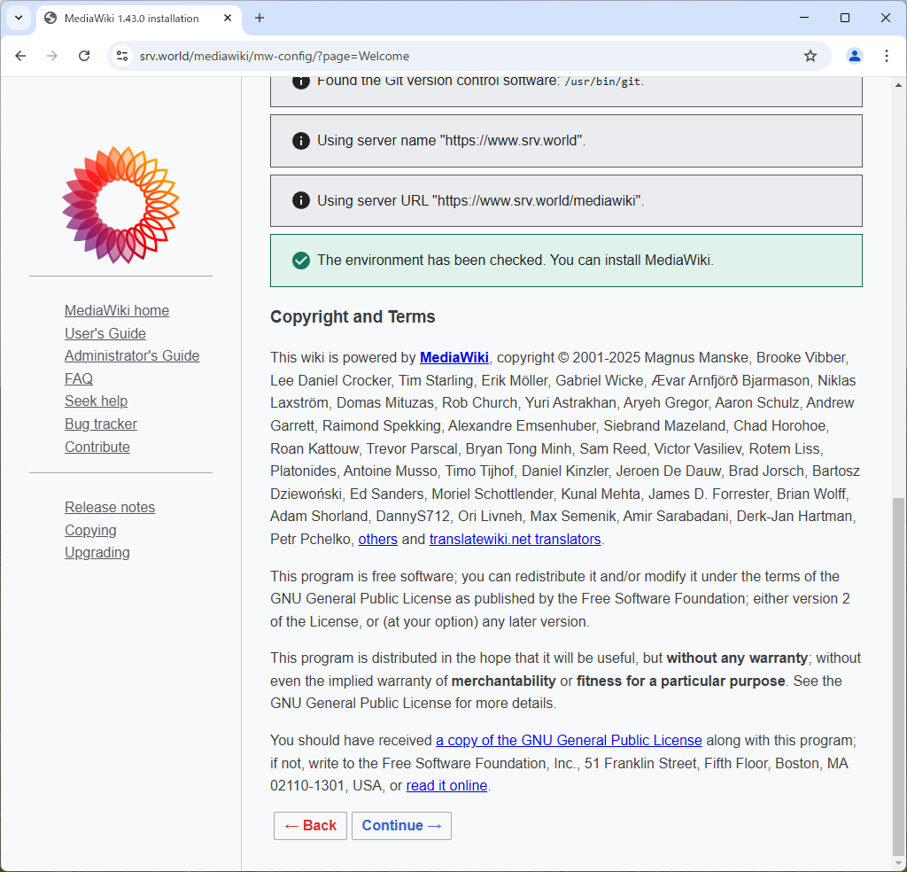Close the MediaWiki 1.43.0 installation tab
Screen dimensions: 907x872
228,18
